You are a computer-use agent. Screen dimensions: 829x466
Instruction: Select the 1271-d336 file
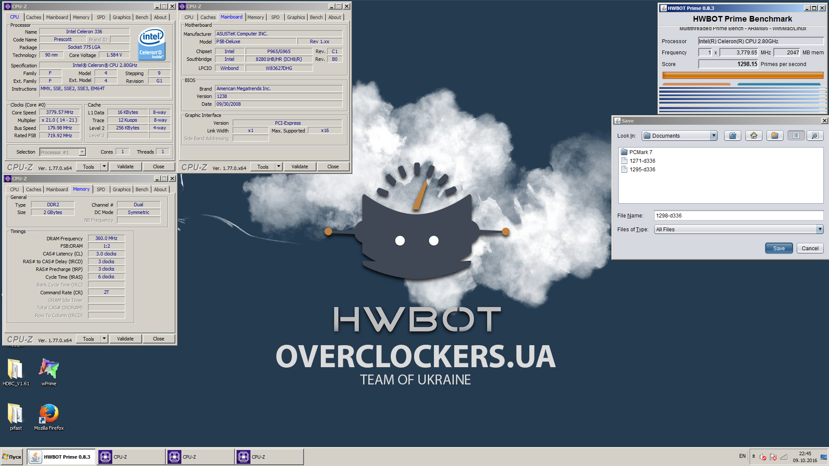[638, 161]
